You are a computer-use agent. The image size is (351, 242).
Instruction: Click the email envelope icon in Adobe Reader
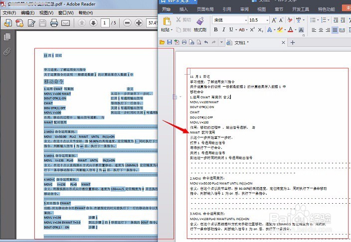point(66,23)
